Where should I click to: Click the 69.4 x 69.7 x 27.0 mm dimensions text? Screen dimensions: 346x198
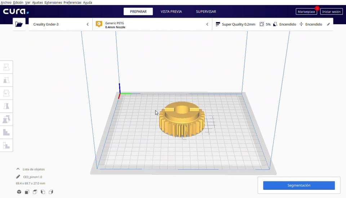[x=30, y=183]
